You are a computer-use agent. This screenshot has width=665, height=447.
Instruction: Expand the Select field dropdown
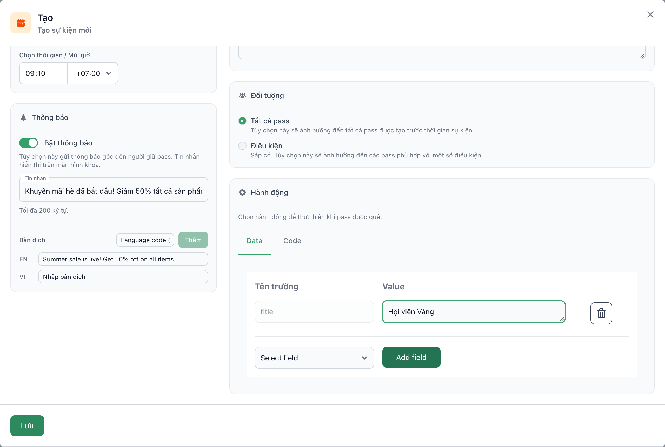[x=314, y=358]
